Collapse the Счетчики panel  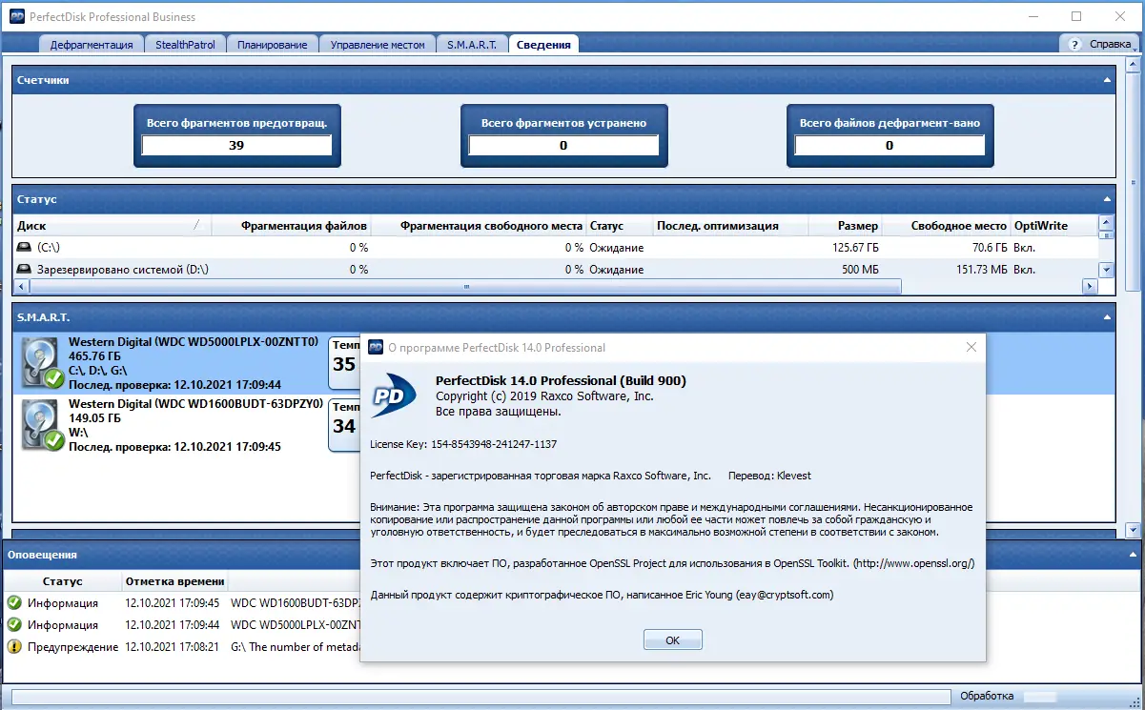(1109, 80)
